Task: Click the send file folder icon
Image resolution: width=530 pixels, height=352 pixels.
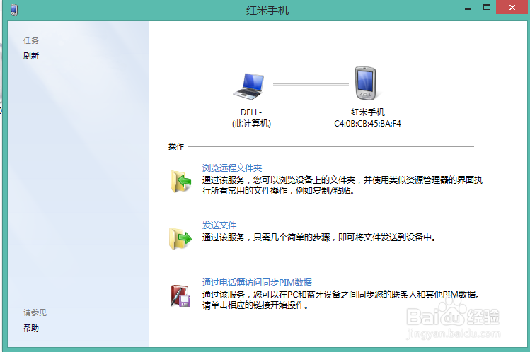Action: 180,238
